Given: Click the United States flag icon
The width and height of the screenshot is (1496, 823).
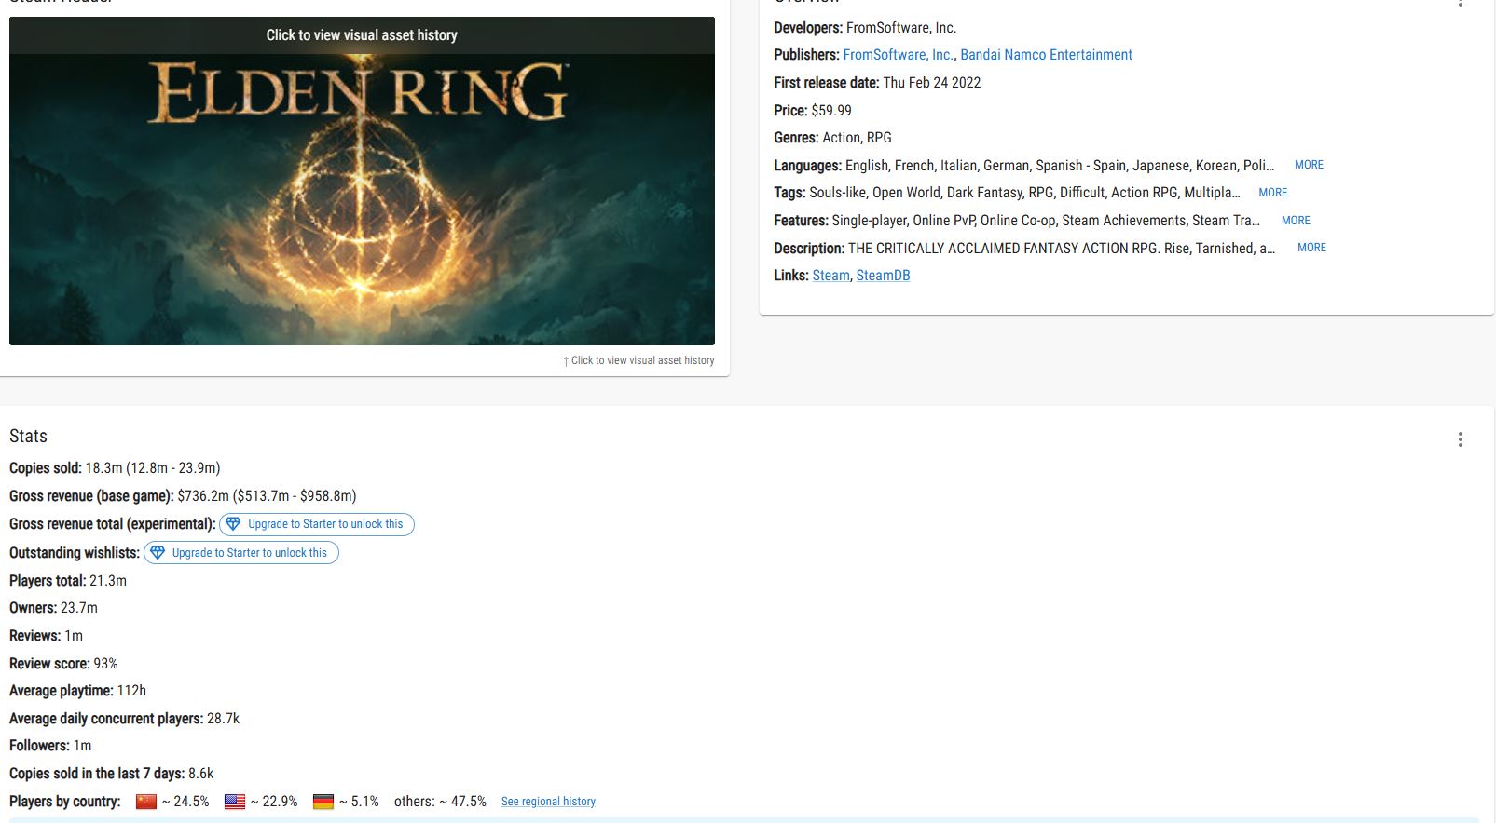Looking at the screenshot, I should pyautogui.click(x=235, y=802).
